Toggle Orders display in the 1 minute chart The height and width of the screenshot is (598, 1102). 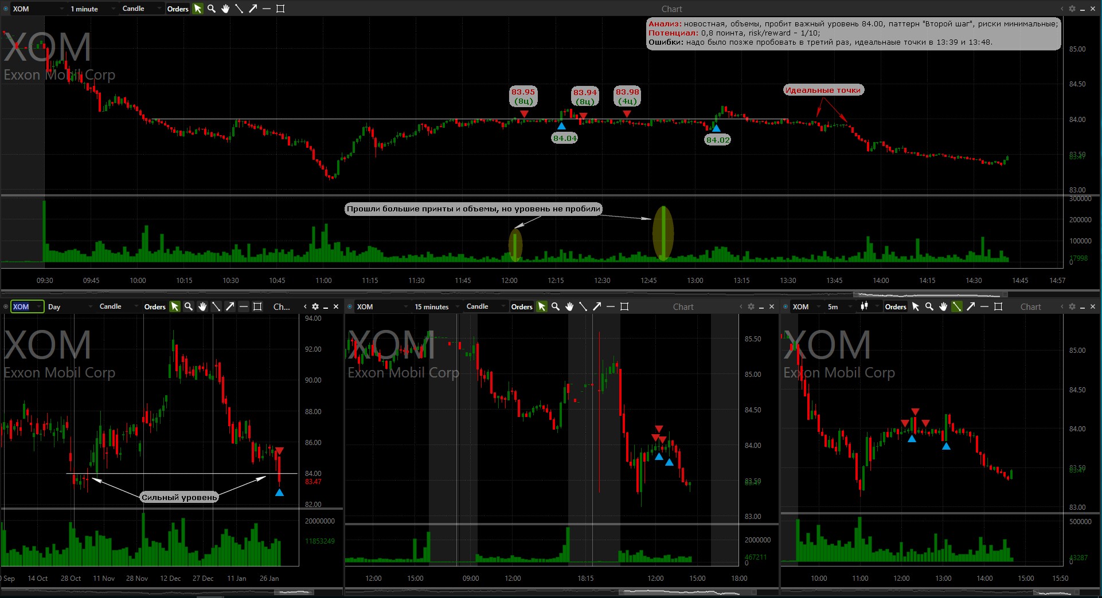pyautogui.click(x=178, y=9)
